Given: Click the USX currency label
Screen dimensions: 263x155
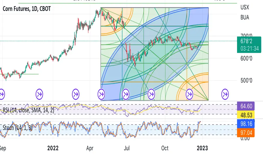Looking at the screenshot, I should (x=245, y=7).
